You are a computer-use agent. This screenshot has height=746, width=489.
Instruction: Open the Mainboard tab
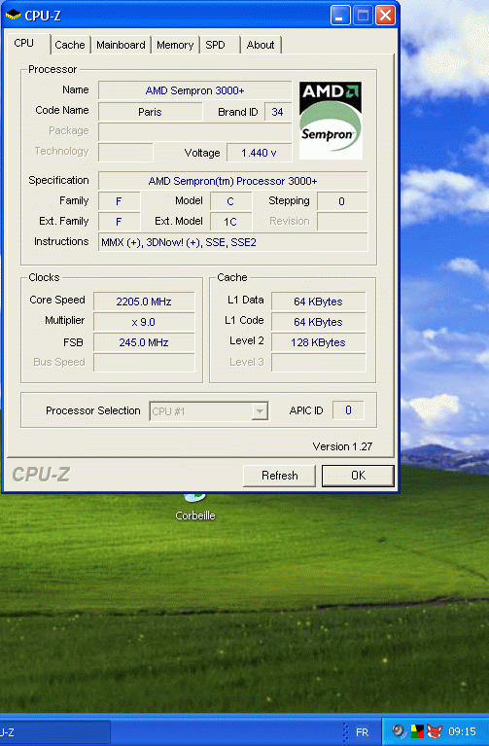click(121, 45)
